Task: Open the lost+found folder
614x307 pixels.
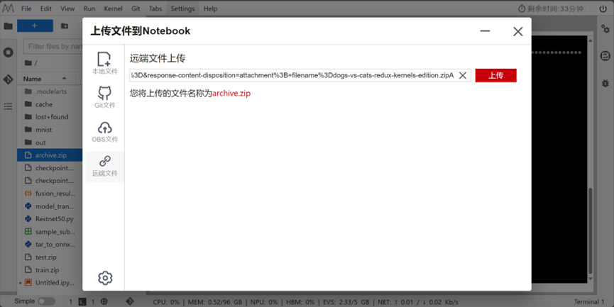Action: point(50,117)
